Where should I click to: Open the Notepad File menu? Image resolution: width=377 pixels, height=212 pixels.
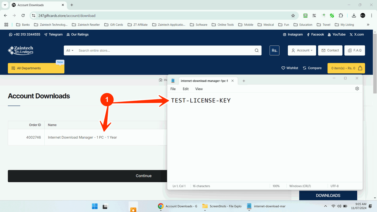173,89
